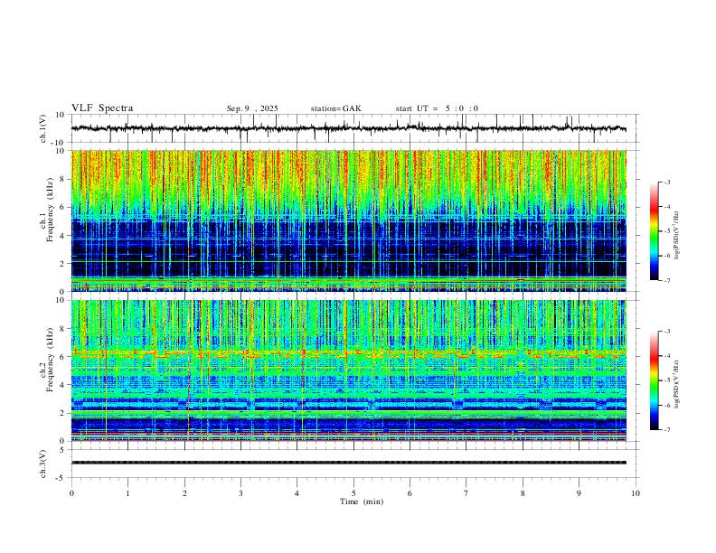
Task: Click the lower PSD color scale bar
Action: (x=655, y=380)
